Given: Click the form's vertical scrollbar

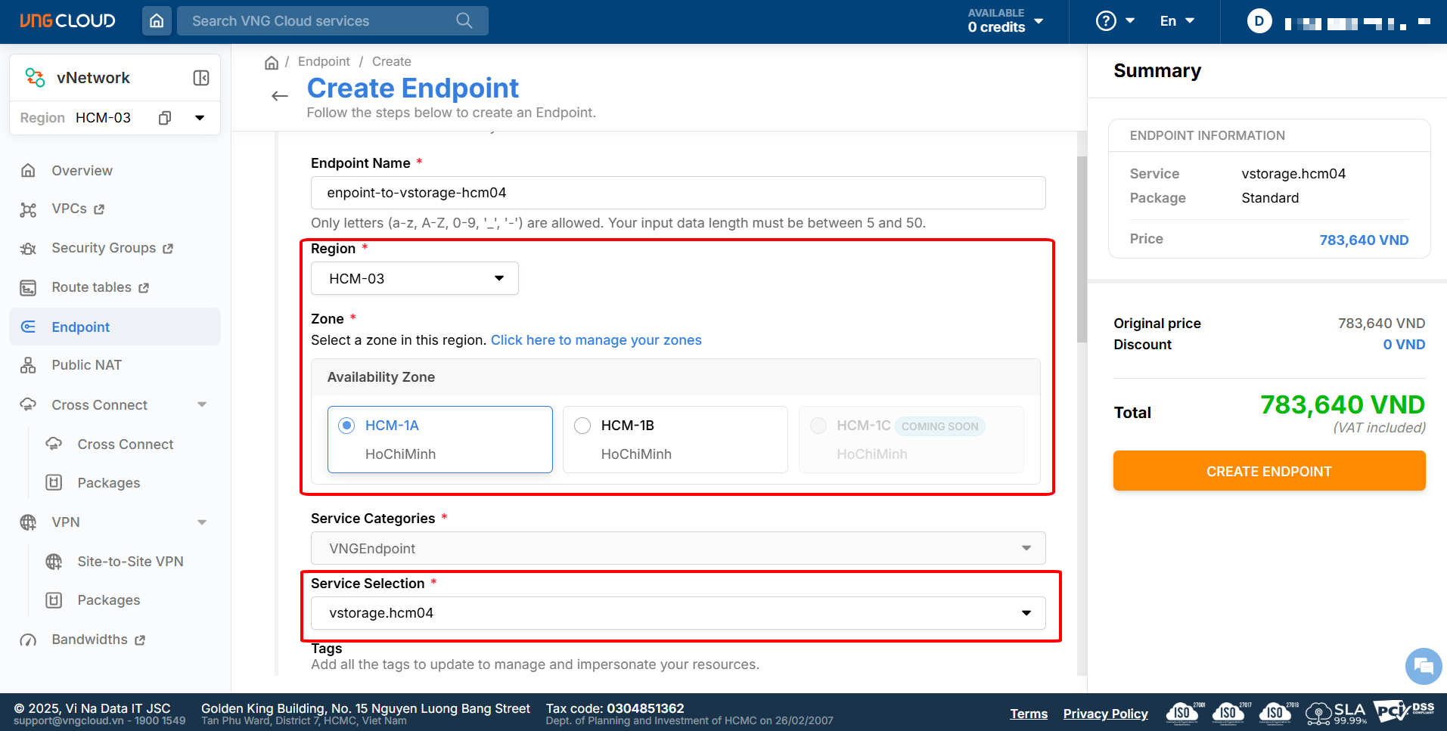Looking at the screenshot, I should 1082,249.
